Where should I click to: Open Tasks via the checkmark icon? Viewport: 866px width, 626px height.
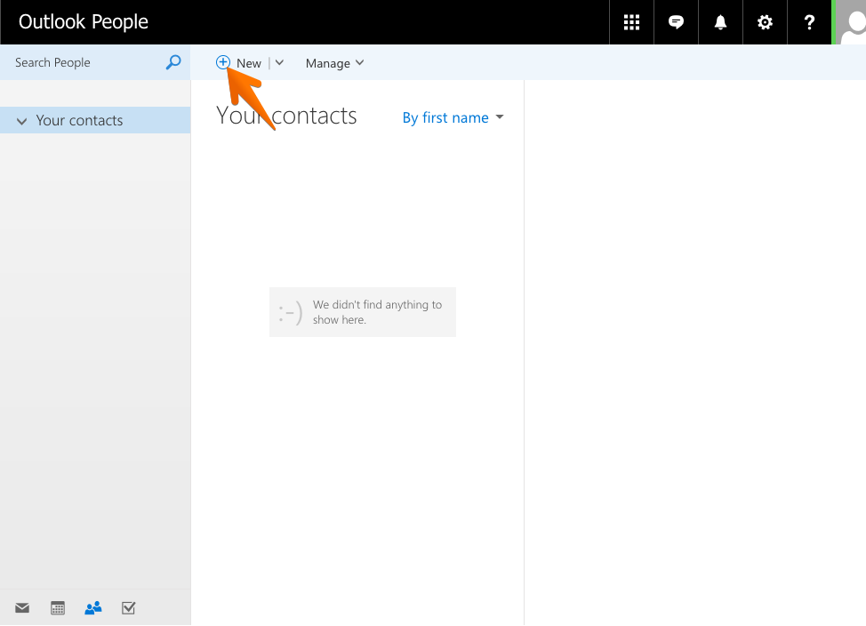[128, 608]
